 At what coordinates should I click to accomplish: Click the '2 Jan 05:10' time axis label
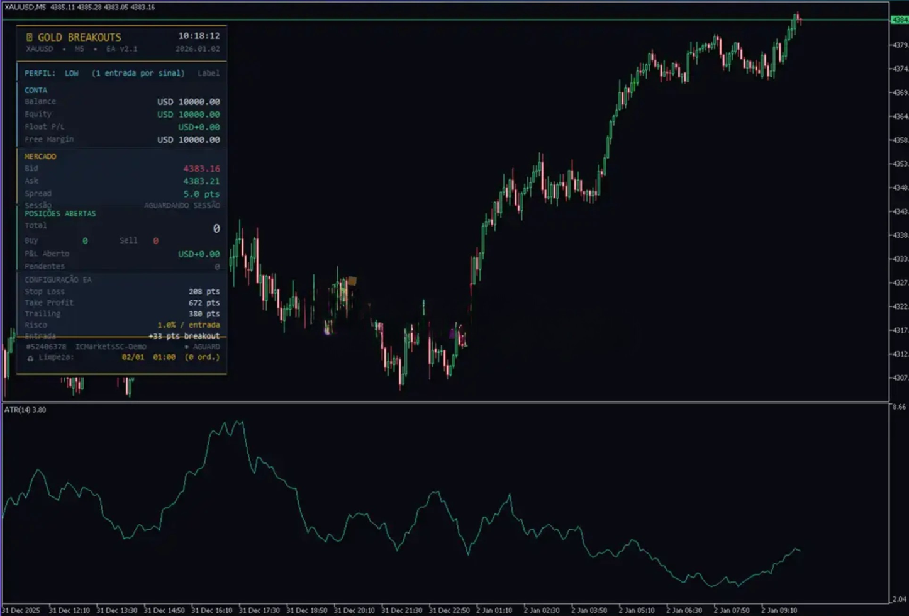637,610
